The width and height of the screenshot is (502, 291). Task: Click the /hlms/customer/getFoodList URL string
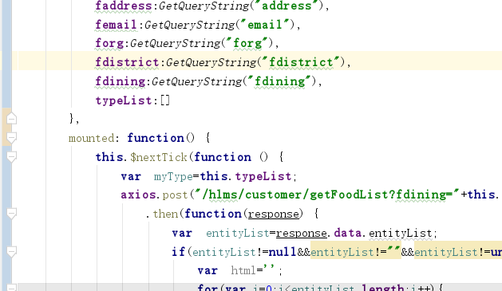click(328, 195)
